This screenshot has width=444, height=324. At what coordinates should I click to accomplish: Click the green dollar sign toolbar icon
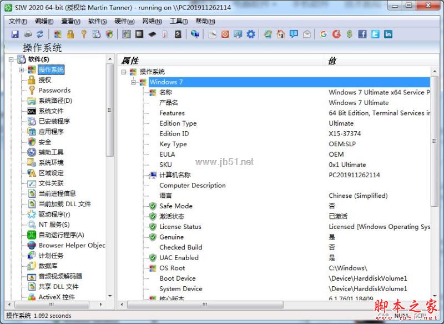click(350, 34)
